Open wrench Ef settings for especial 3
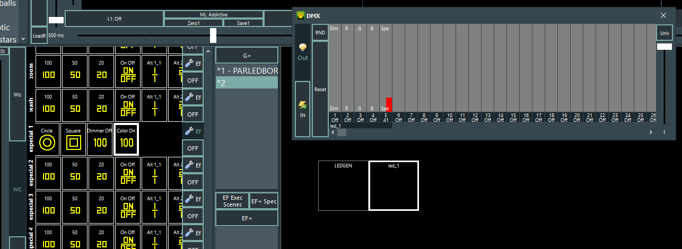This screenshot has height=249, width=682. [x=193, y=199]
